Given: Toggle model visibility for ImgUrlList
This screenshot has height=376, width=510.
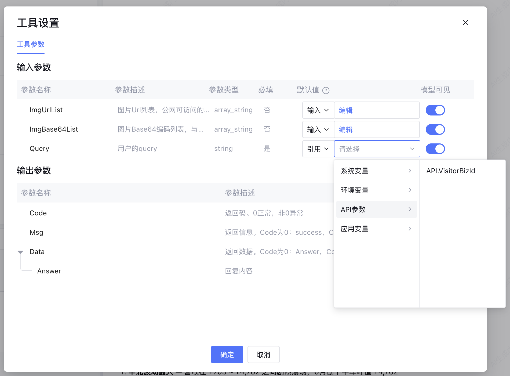Looking at the screenshot, I should (x=435, y=110).
